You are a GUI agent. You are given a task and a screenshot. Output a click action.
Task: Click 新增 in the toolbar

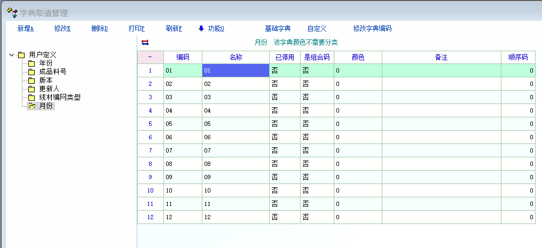26,28
